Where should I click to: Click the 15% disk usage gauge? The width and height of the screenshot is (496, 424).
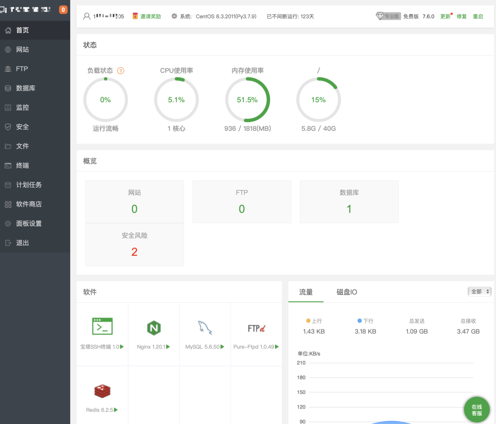pos(319,100)
